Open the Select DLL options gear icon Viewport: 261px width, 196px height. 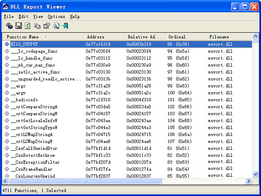[x=9, y=26]
